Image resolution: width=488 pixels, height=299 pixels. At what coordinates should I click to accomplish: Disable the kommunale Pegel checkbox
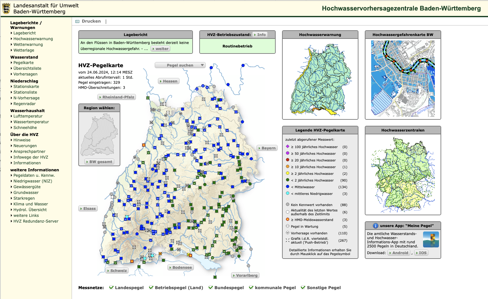[x=251, y=288]
